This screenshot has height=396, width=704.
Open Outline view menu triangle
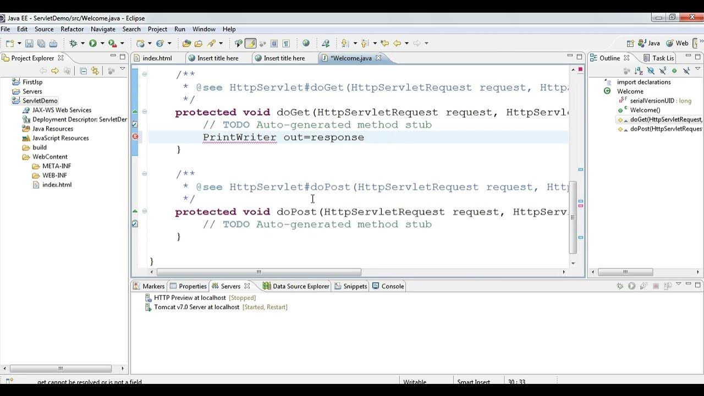(698, 69)
